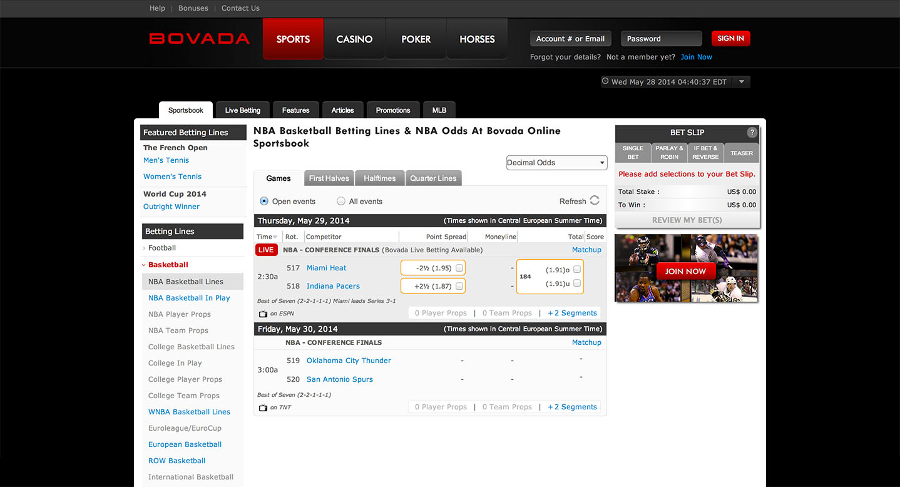Select the Single Bet slip tab
Viewport: 900px width, 487px height.
[x=633, y=153]
